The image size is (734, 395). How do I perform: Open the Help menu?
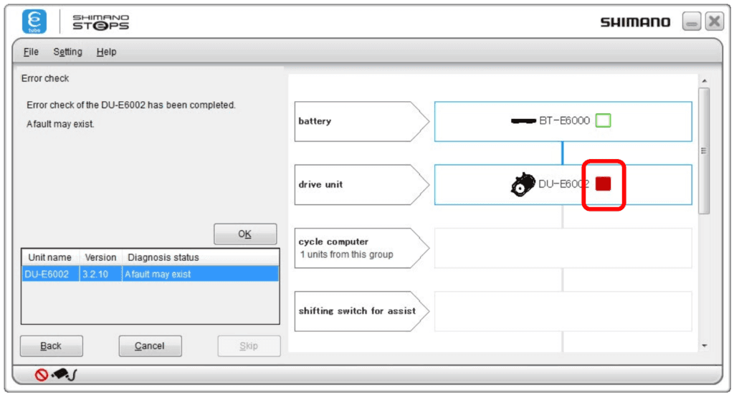click(106, 52)
